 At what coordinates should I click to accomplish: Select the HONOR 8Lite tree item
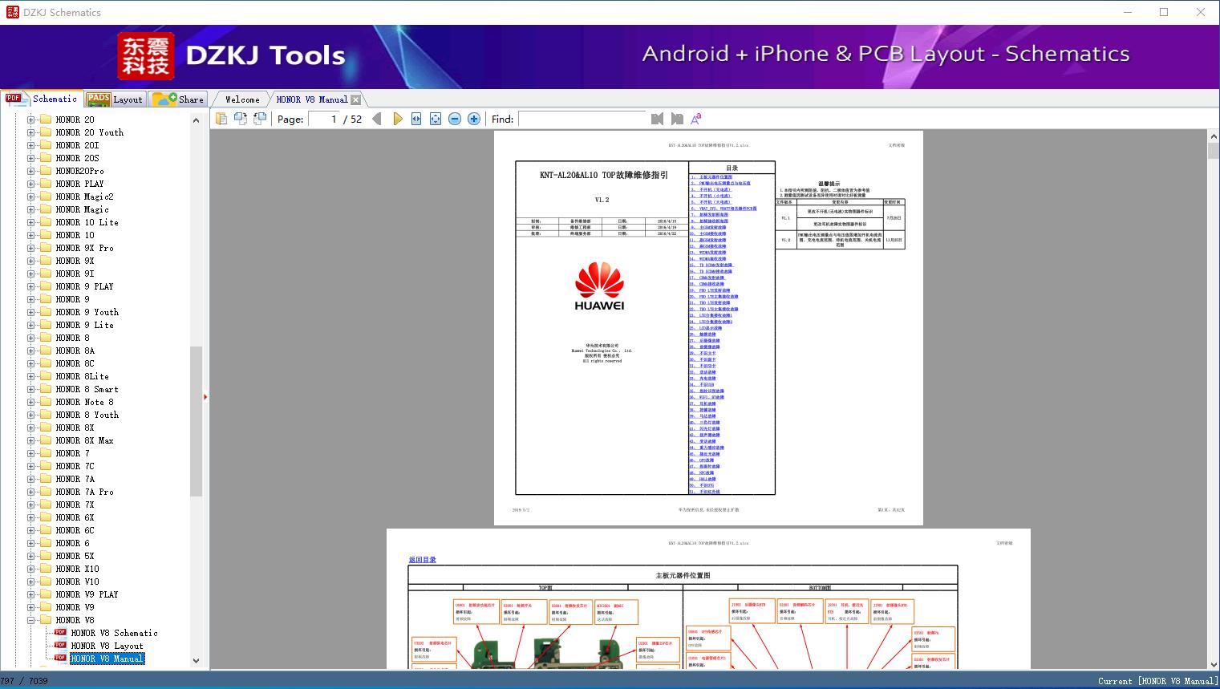click(x=83, y=376)
